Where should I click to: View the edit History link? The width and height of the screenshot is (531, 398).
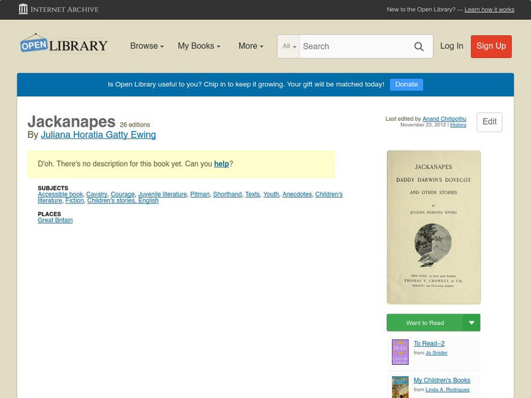(x=457, y=125)
